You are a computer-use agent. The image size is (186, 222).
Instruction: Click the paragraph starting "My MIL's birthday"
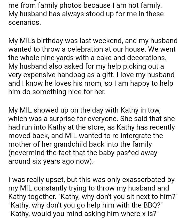(x=93, y=66)
